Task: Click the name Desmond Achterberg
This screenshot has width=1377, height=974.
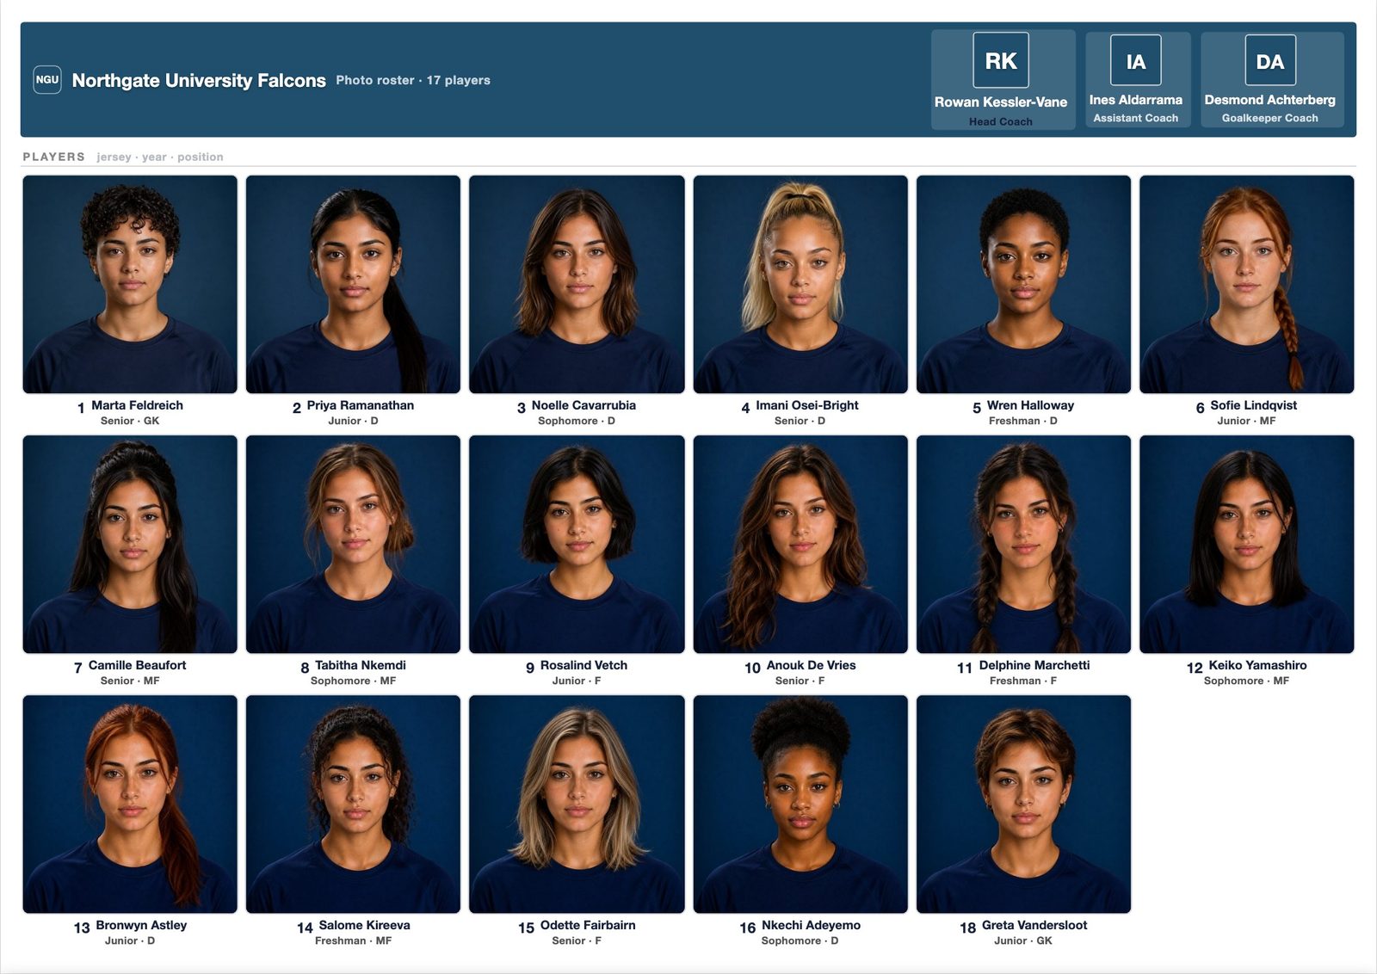Action: coord(1270,100)
